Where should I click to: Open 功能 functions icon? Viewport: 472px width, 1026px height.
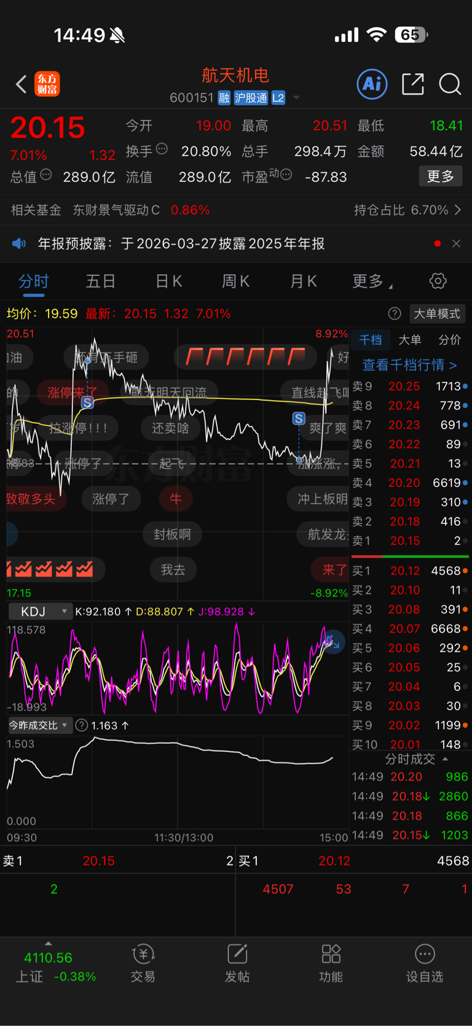click(331, 964)
